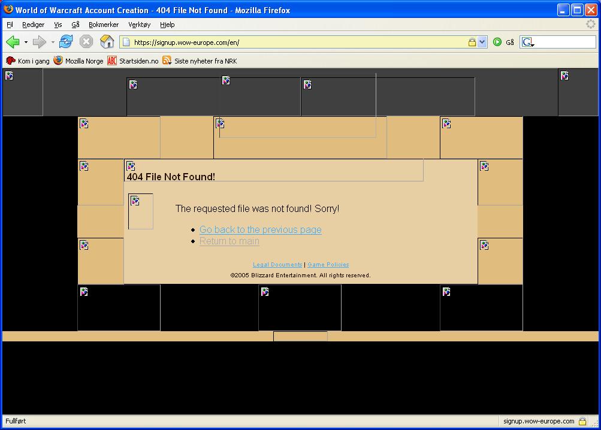
Task: Click the page icon in the address bar
Action: tap(126, 42)
